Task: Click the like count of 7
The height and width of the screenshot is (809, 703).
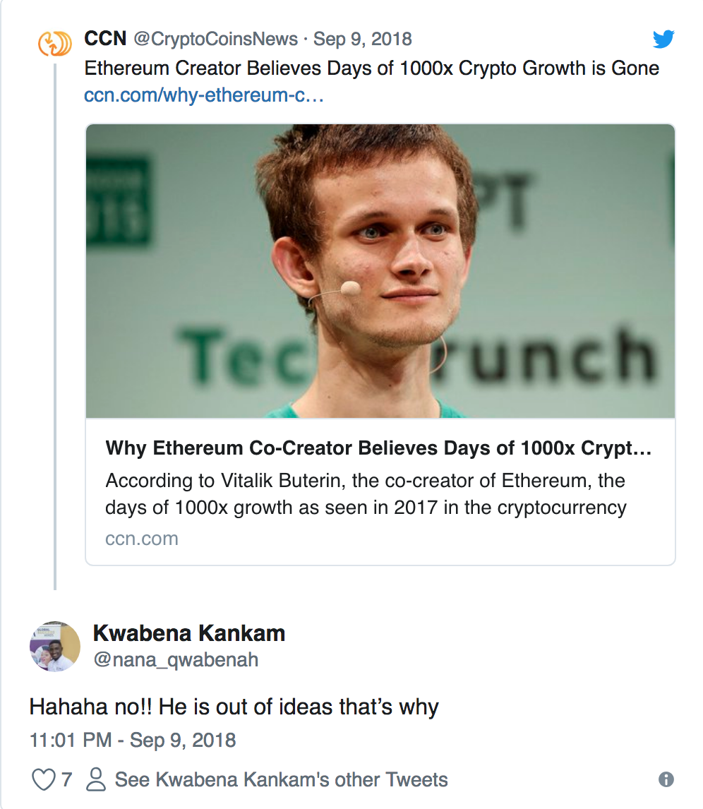Action: click(67, 779)
